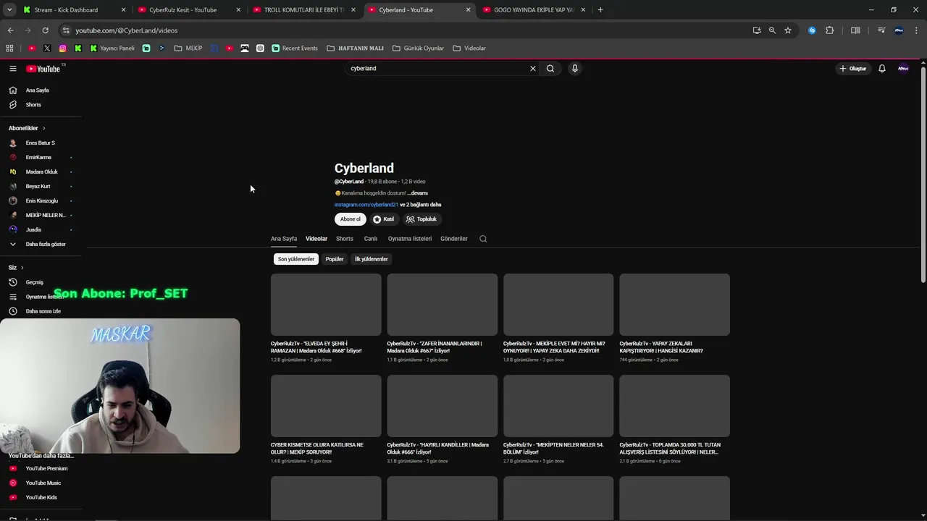Open Shorts from the sidebar

33,105
